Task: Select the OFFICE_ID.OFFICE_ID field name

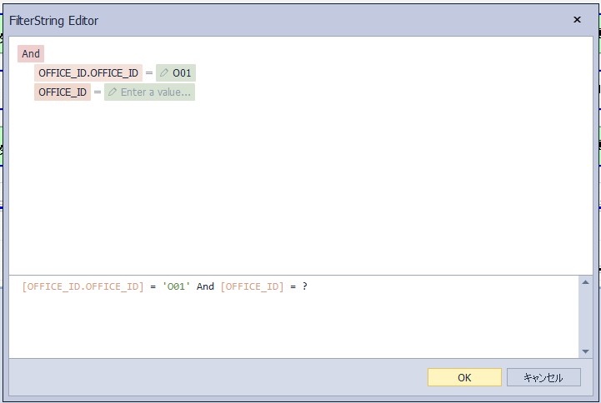Action: pyautogui.click(x=88, y=73)
